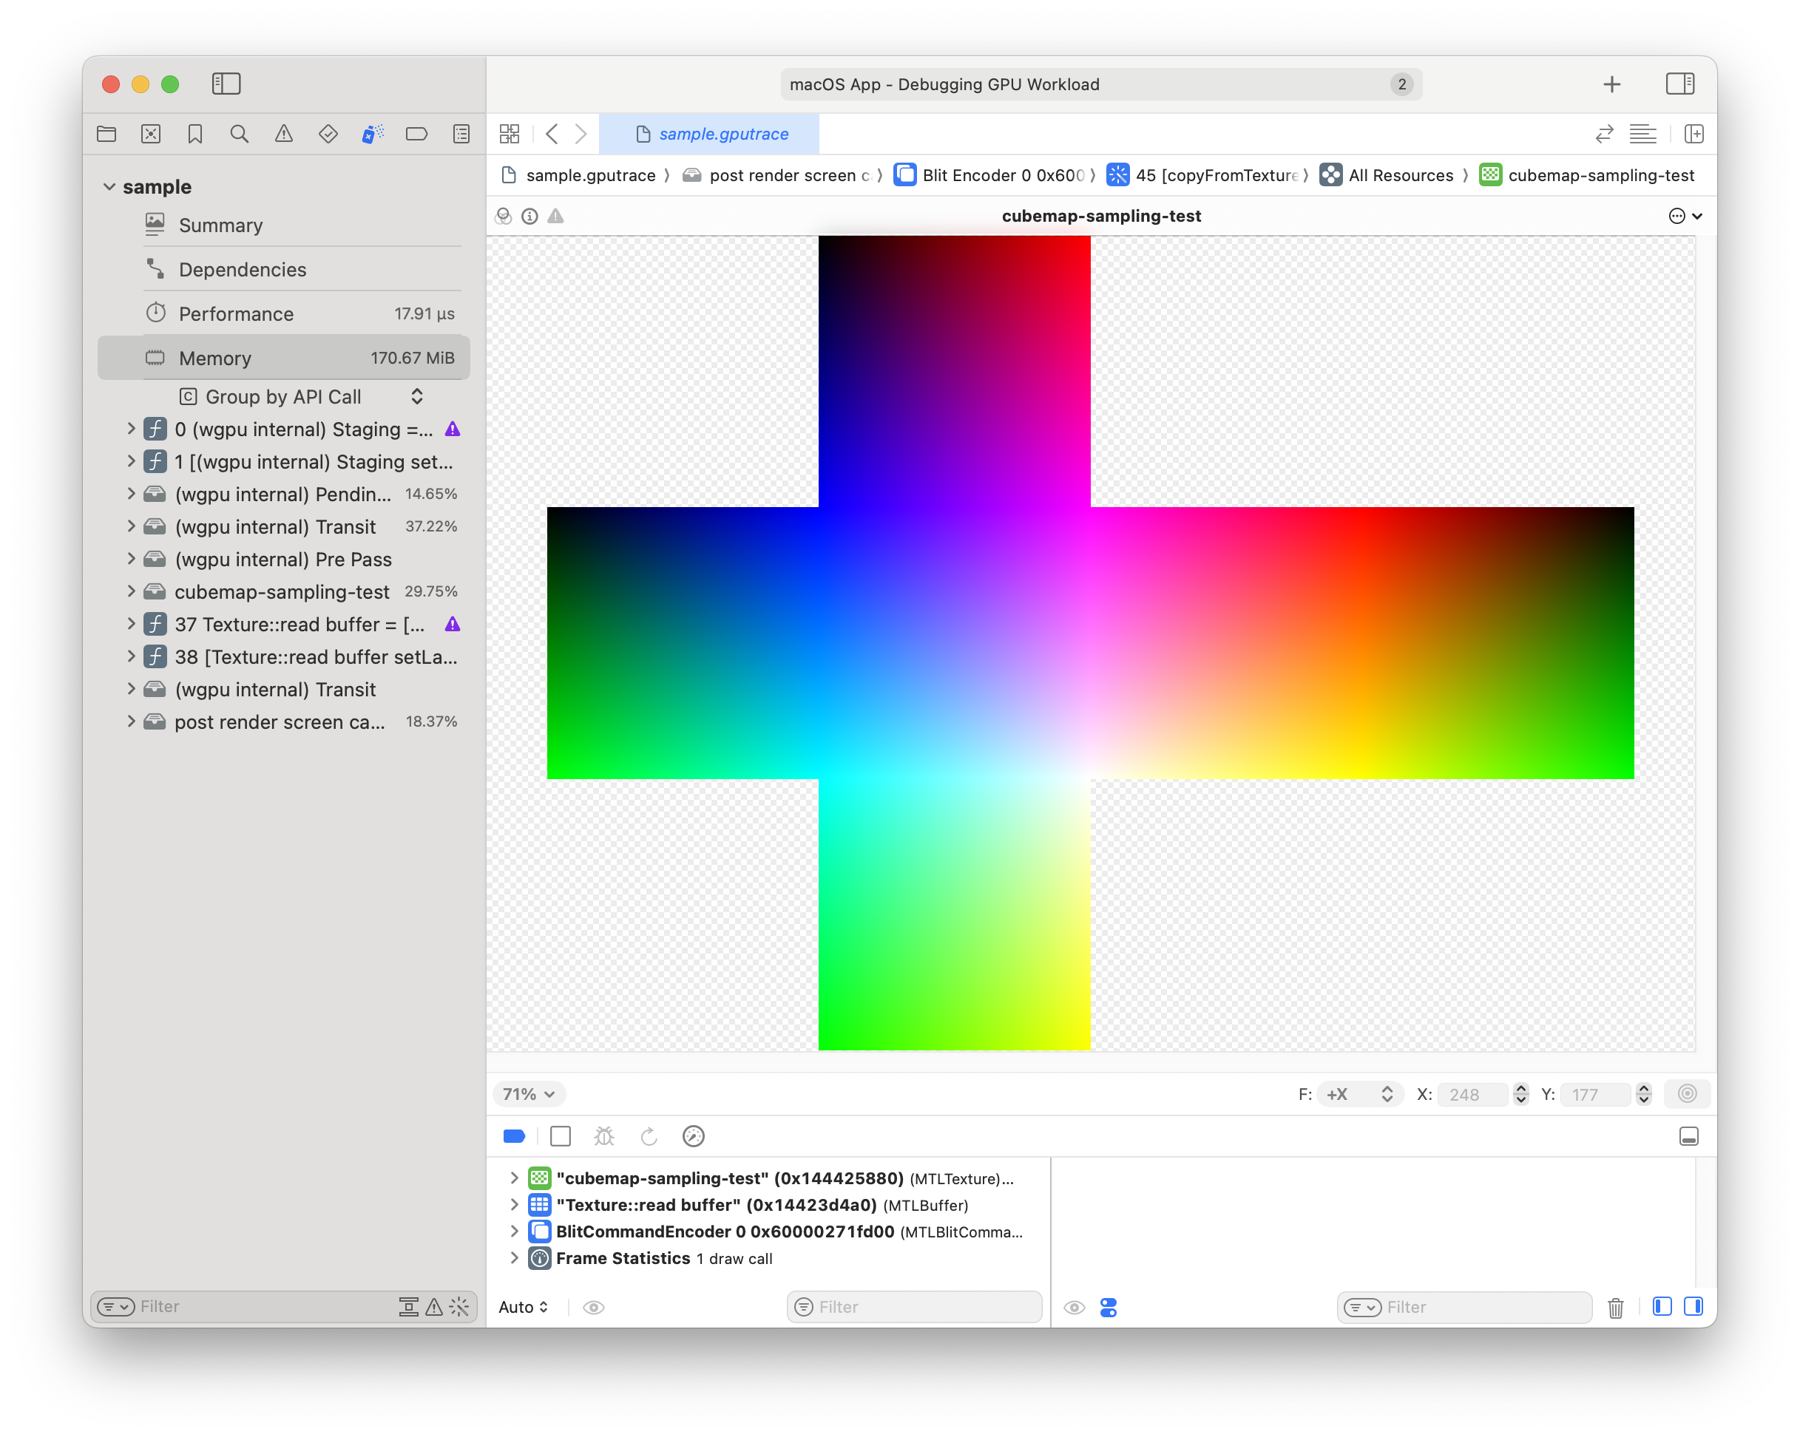The width and height of the screenshot is (1800, 1437).
Task: Expand "Texture::read buffer" MTLBuffer variable
Action: click(x=514, y=1205)
